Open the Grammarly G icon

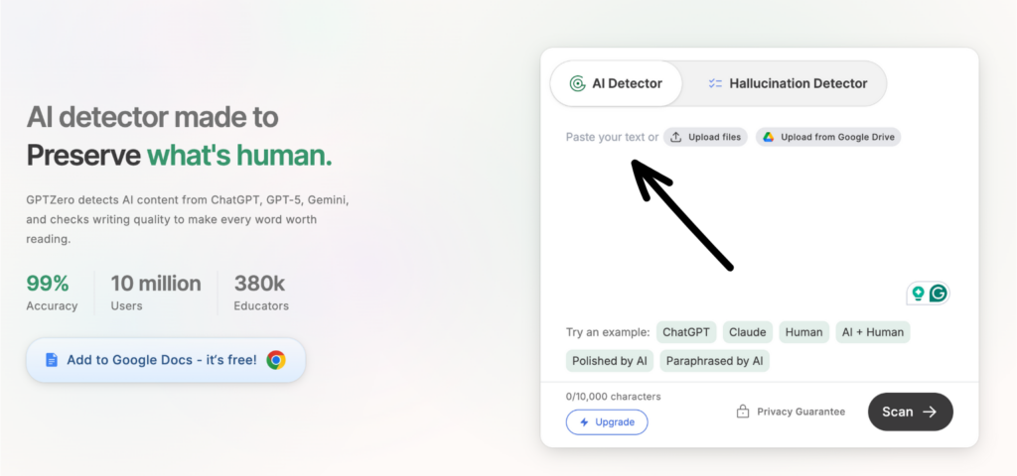click(x=938, y=294)
